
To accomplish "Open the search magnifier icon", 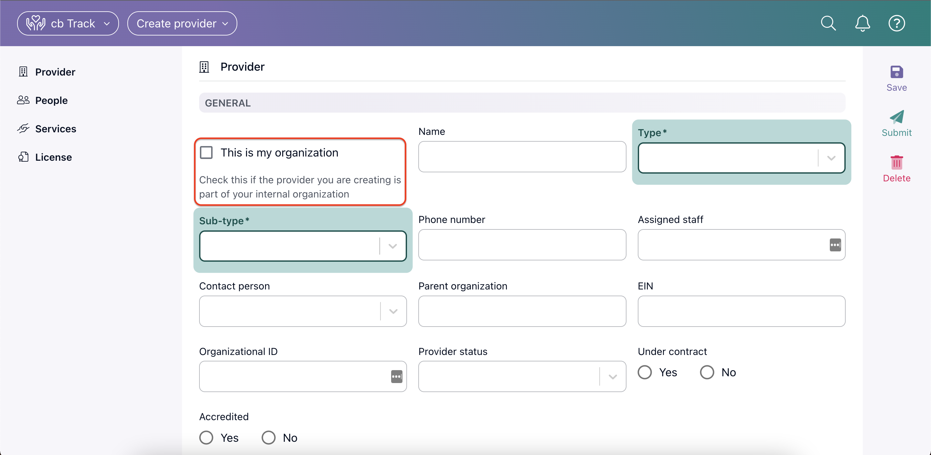I will point(828,24).
